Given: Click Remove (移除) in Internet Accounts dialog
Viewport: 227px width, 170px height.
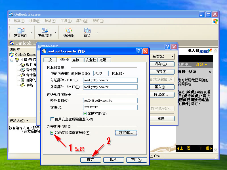Looking at the screenshot, I should click(162, 64).
